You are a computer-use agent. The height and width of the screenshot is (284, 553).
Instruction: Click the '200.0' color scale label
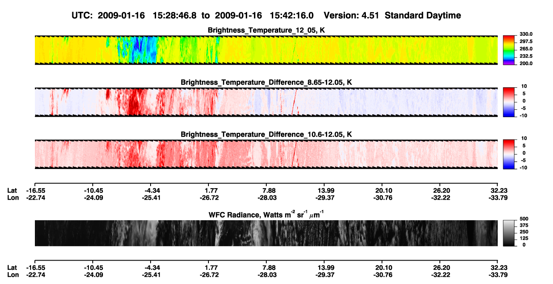click(526, 63)
